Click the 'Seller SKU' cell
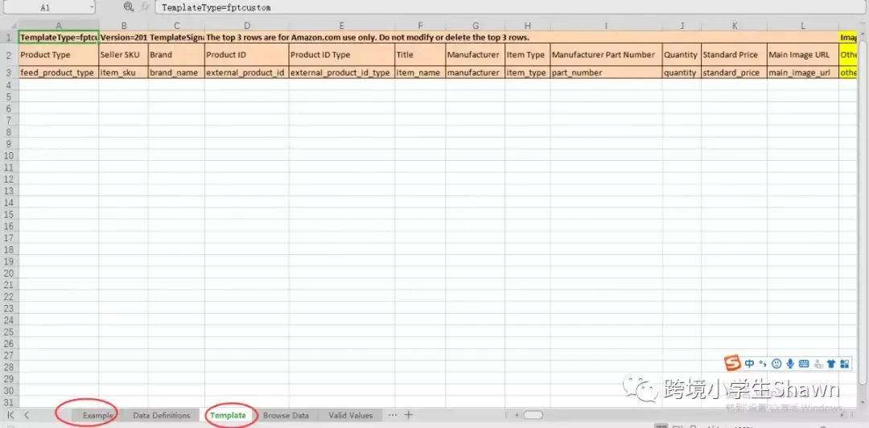Screen dimensions: 869x428 124,56
